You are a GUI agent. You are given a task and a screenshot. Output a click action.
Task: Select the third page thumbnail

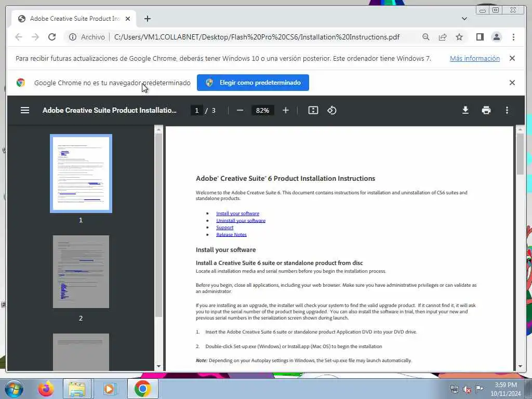coord(81,352)
